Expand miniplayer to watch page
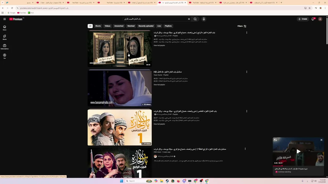The image size is (328, 184). tap(275, 140)
